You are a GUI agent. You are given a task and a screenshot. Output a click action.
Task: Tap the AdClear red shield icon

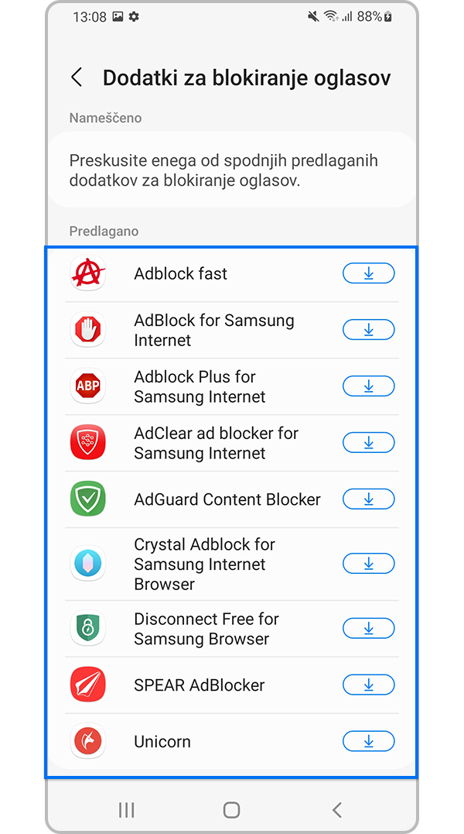[88, 443]
